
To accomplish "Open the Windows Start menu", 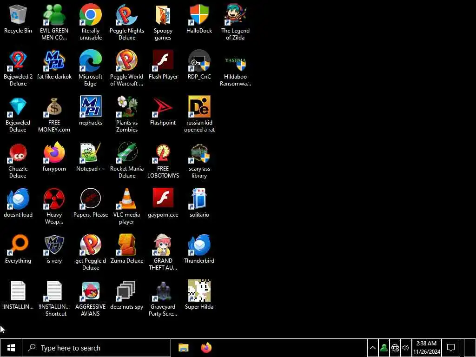I will [11, 348].
